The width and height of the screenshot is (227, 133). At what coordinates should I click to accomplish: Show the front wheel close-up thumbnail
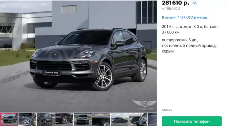(64, 119)
